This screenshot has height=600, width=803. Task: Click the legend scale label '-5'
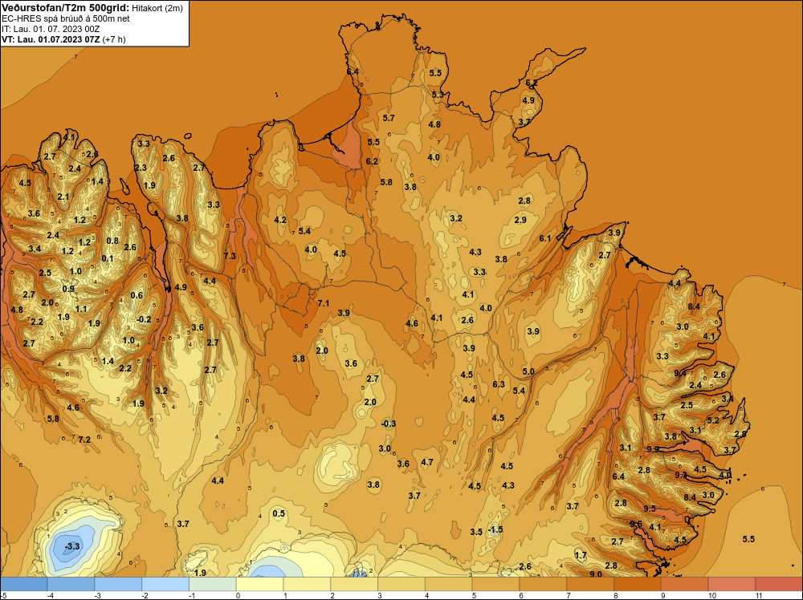tap(3, 595)
